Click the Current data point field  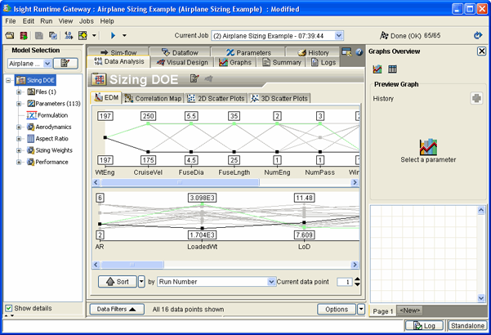(345, 282)
